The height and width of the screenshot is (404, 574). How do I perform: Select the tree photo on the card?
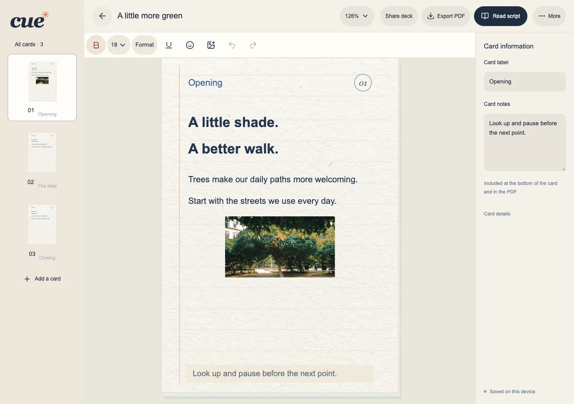pos(280,247)
